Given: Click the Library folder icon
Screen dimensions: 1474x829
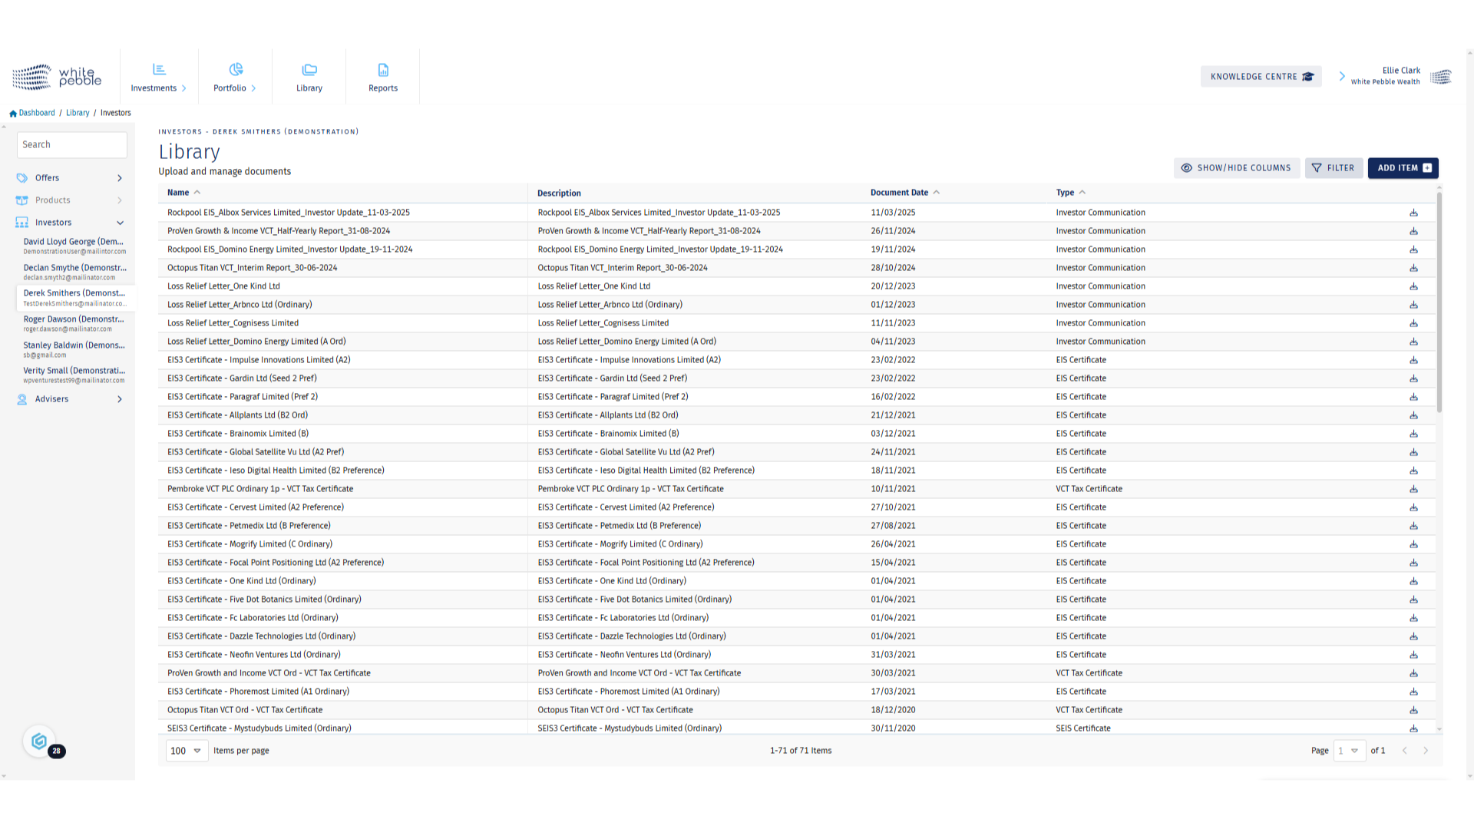Looking at the screenshot, I should tap(309, 70).
